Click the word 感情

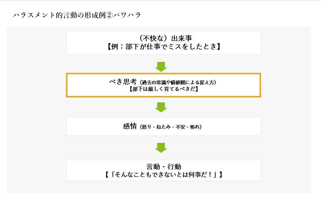pos(130,126)
